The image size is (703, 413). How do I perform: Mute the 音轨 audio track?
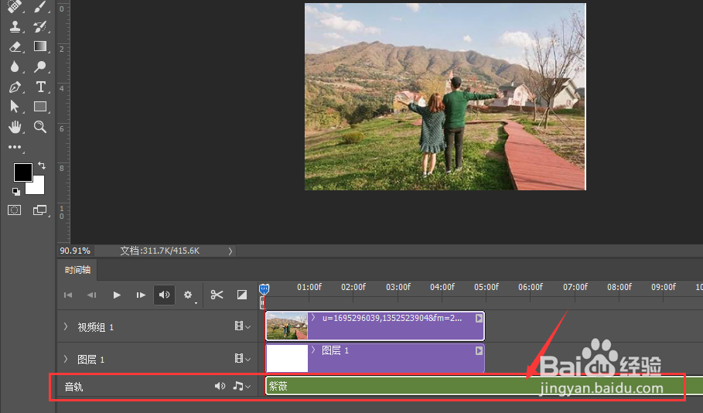point(220,386)
